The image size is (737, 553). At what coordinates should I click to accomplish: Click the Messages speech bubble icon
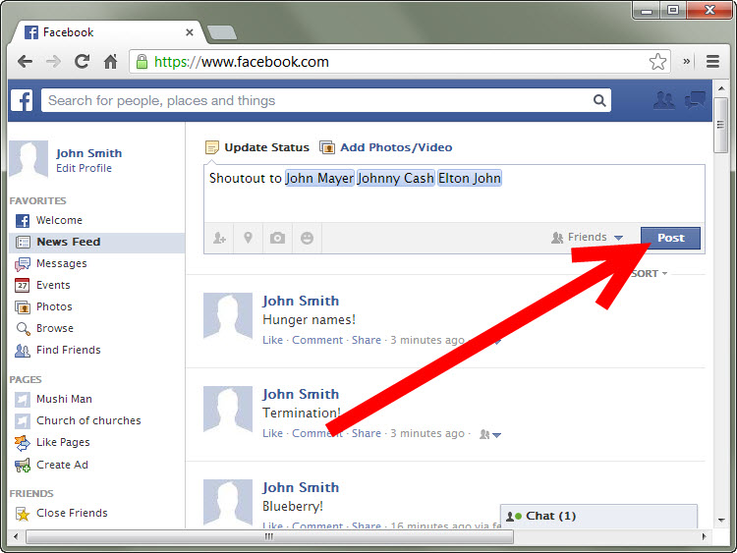(x=23, y=264)
